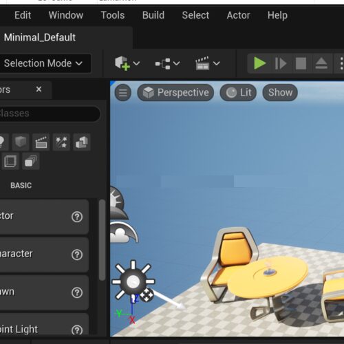The width and height of the screenshot is (344, 344).
Task: Open the Help menu
Action: click(x=277, y=15)
